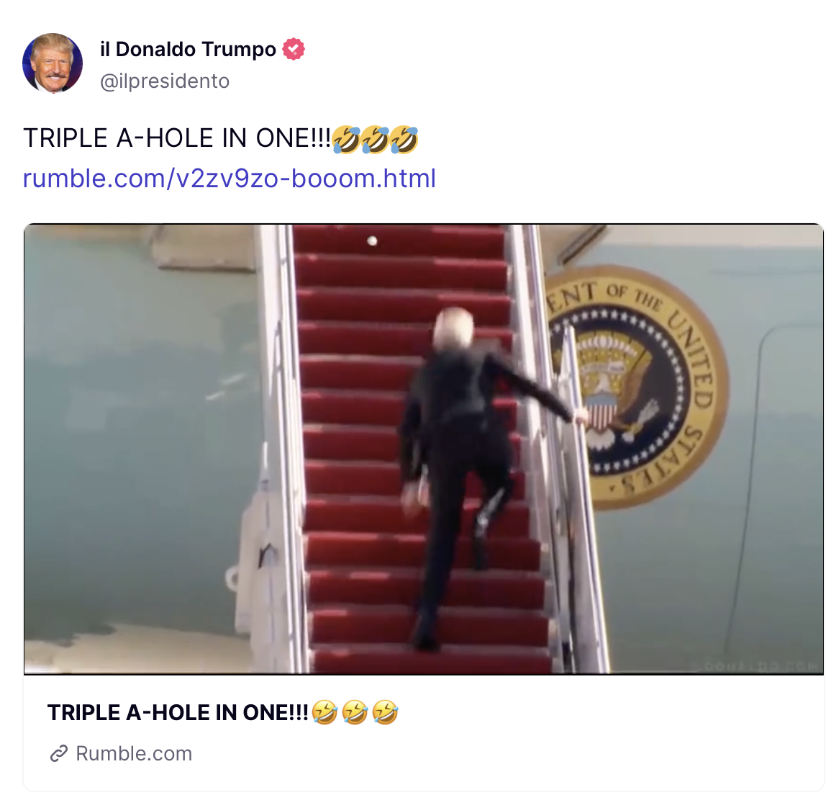Click the white golf ball in the preview

pos(373,241)
